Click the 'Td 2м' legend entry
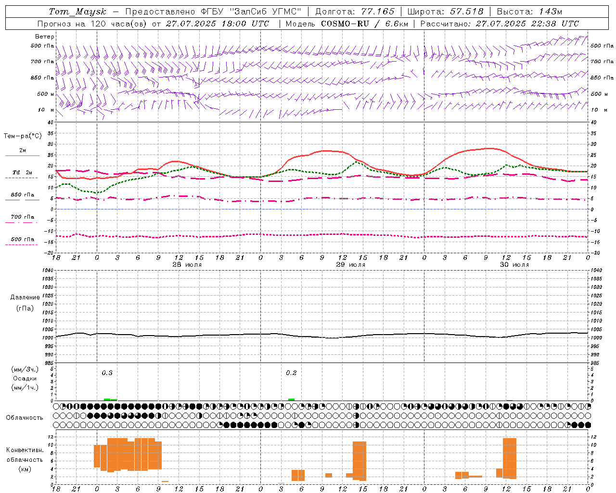 pos(23,172)
